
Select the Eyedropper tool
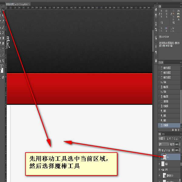[x=3, y=21]
